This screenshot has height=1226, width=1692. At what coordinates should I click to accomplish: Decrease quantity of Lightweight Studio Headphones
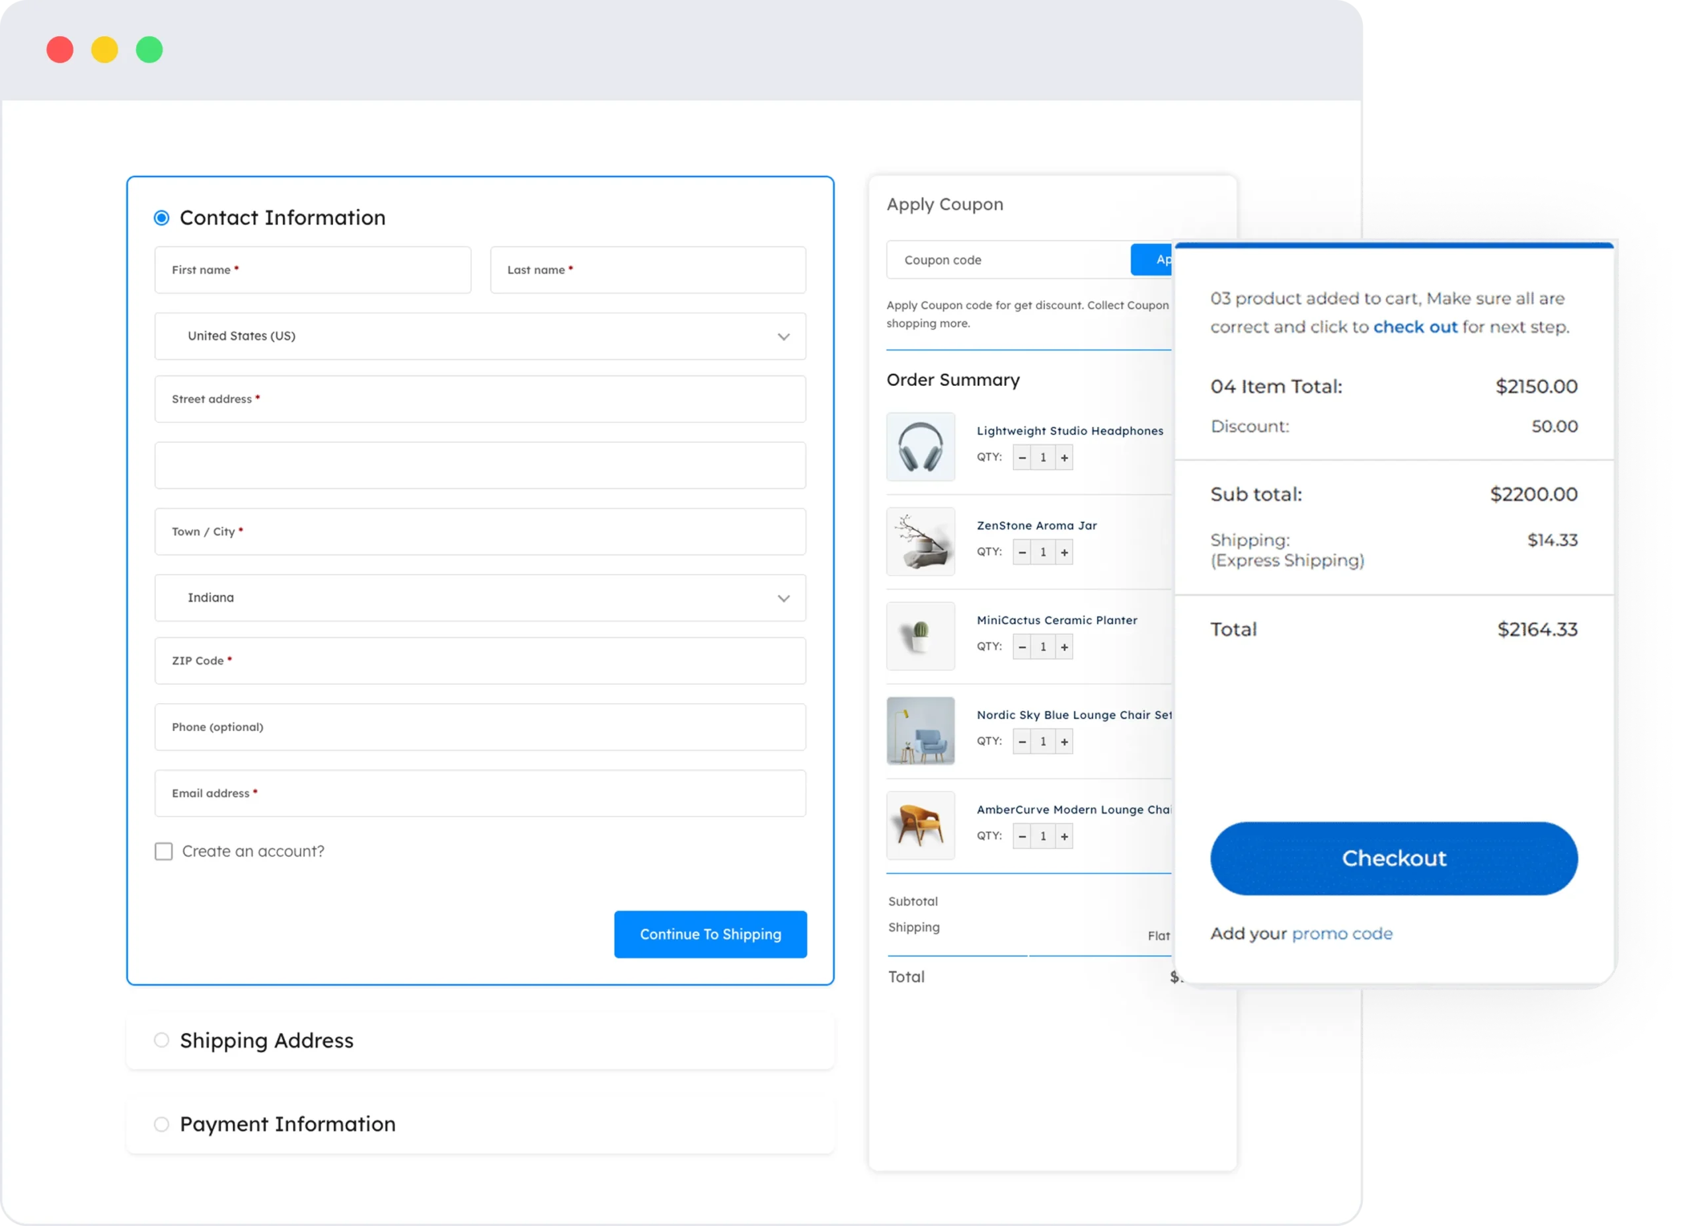pyautogui.click(x=1022, y=457)
